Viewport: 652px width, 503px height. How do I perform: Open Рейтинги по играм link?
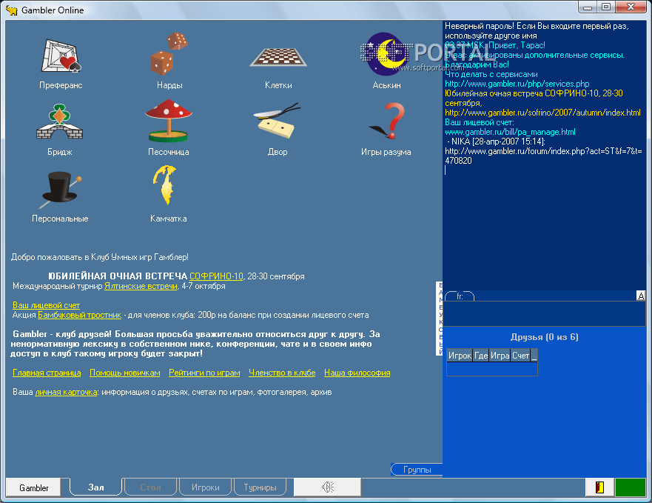204,373
